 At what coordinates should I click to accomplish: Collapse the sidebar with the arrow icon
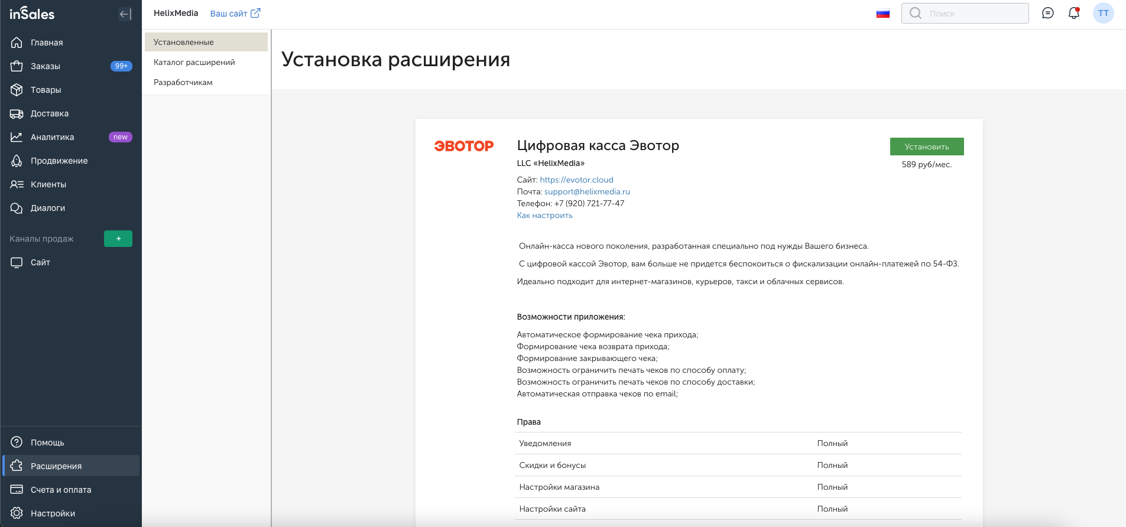coord(125,14)
